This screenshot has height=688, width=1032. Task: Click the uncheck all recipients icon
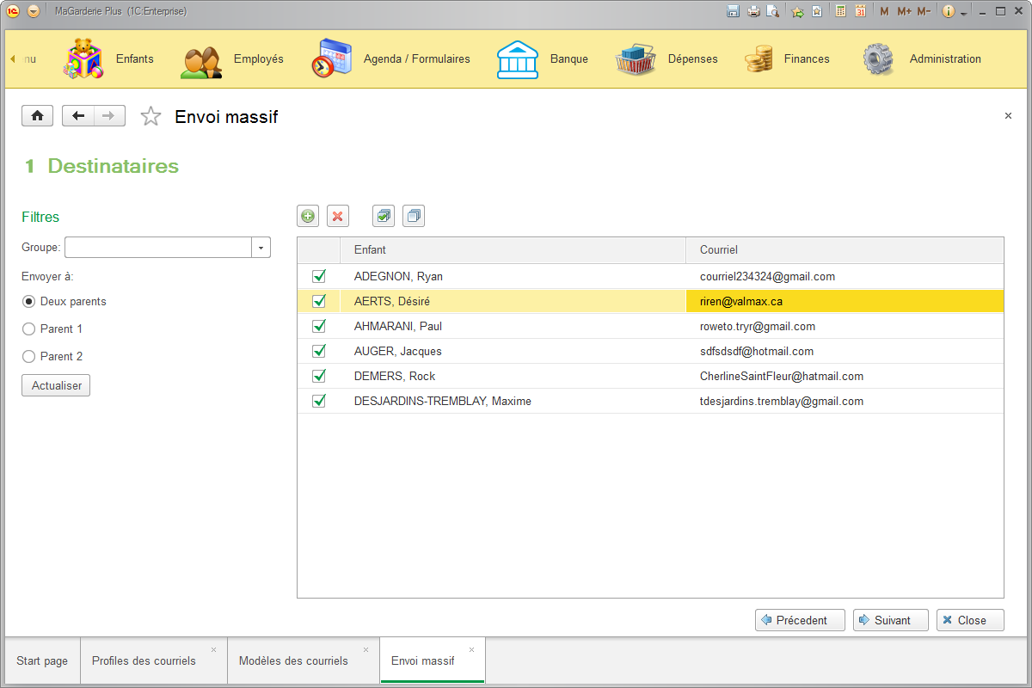pos(414,216)
